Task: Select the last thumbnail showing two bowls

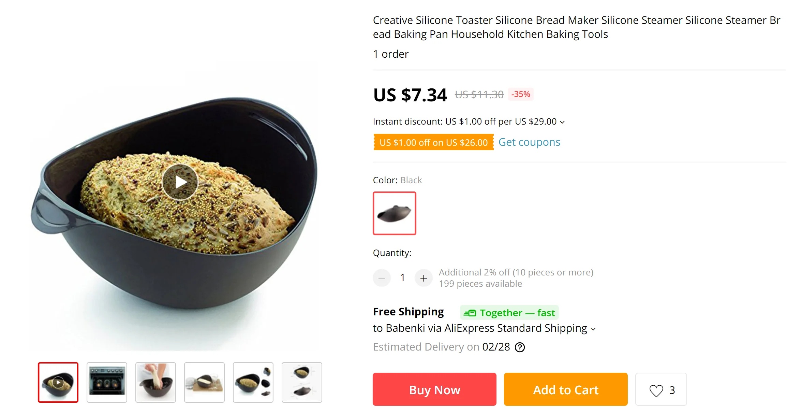Action: click(x=302, y=382)
